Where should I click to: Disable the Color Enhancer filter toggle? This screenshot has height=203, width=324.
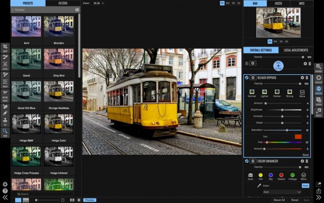point(246,161)
